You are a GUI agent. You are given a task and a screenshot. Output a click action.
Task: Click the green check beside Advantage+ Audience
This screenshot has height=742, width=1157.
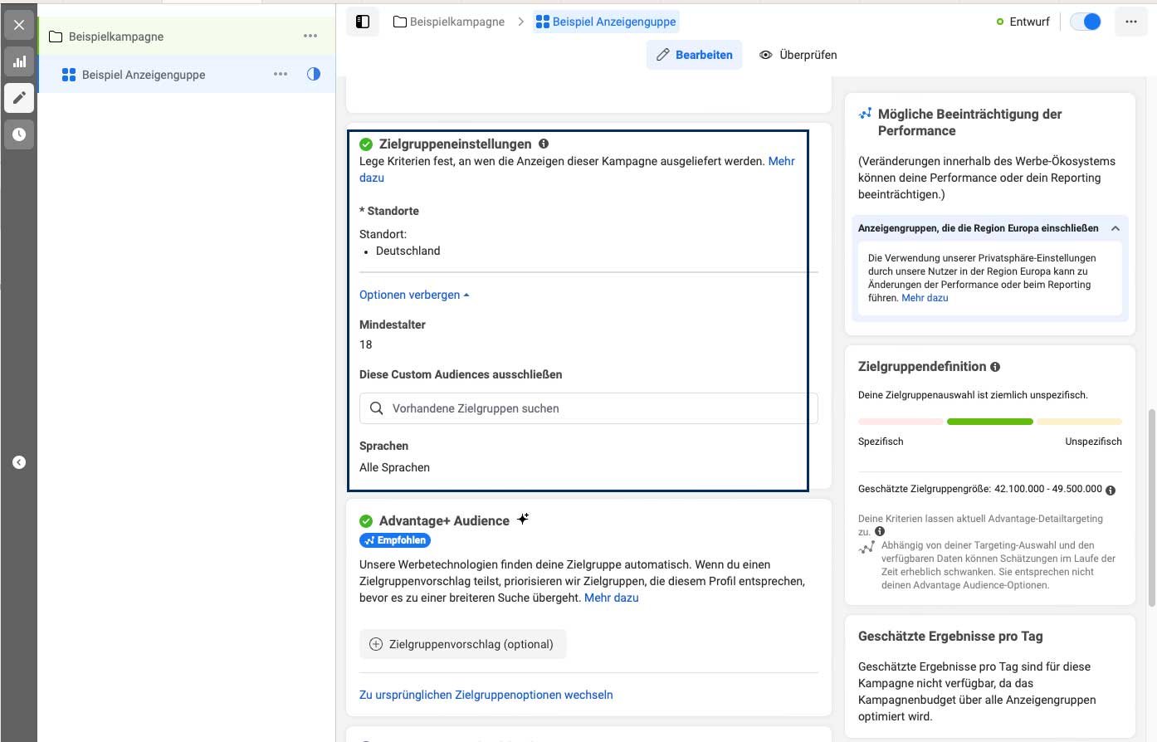click(366, 520)
